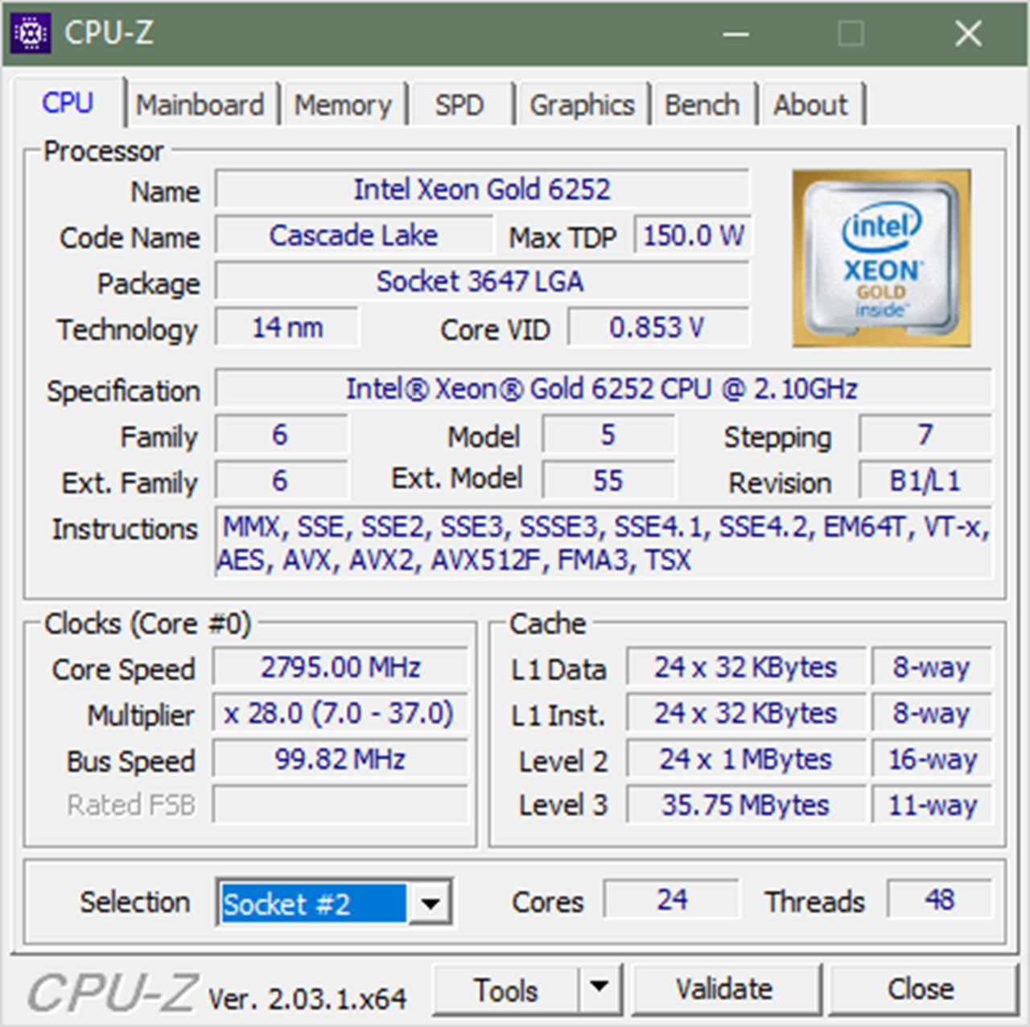The height and width of the screenshot is (1027, 1030).
Task: Click the Core VID value 0.853 V
Action: (659, 328)
